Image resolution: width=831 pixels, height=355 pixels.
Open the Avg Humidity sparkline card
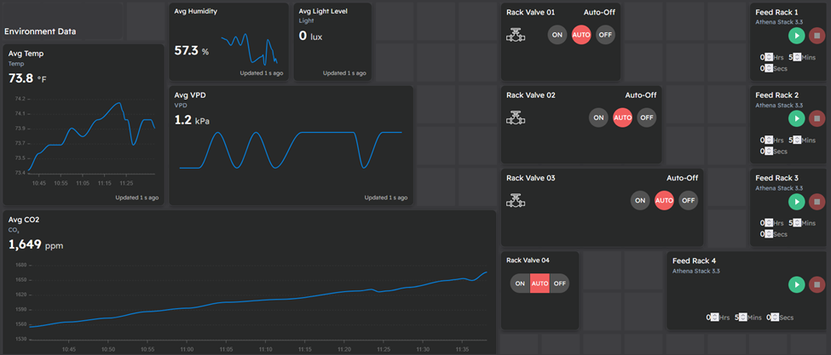pos(250,49)
